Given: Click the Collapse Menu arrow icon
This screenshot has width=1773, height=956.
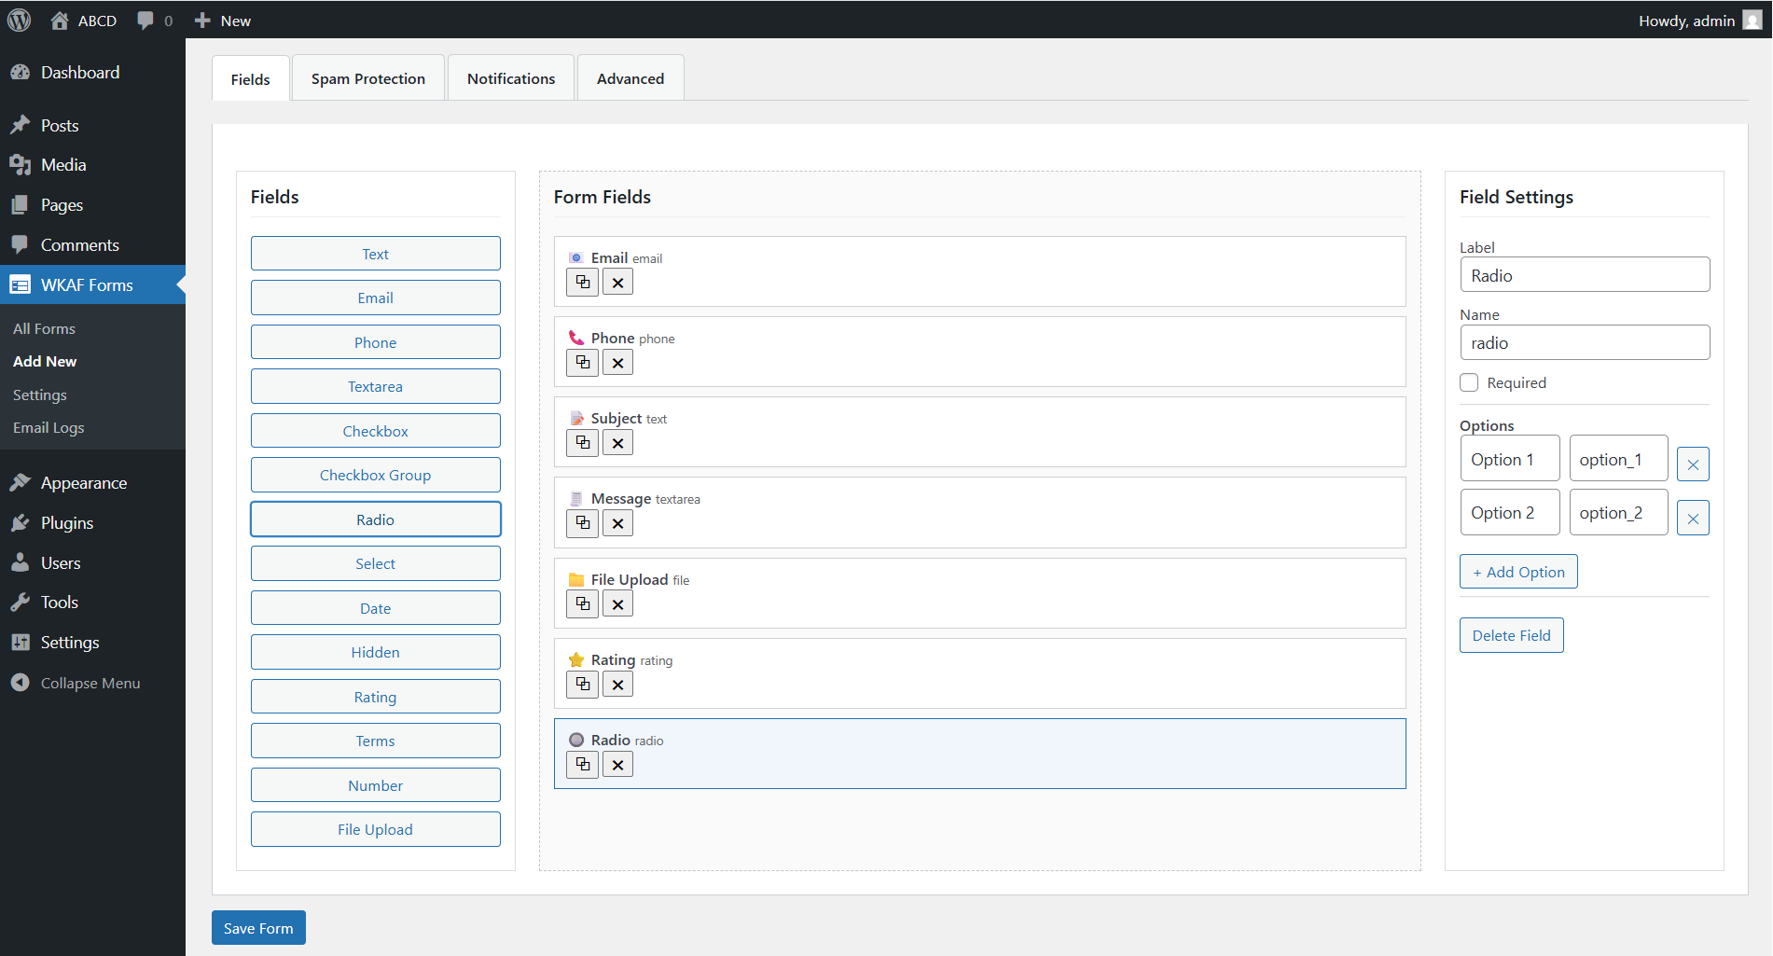Looking at the screenshot, I should pyautogui.click(x=20, y=683).
